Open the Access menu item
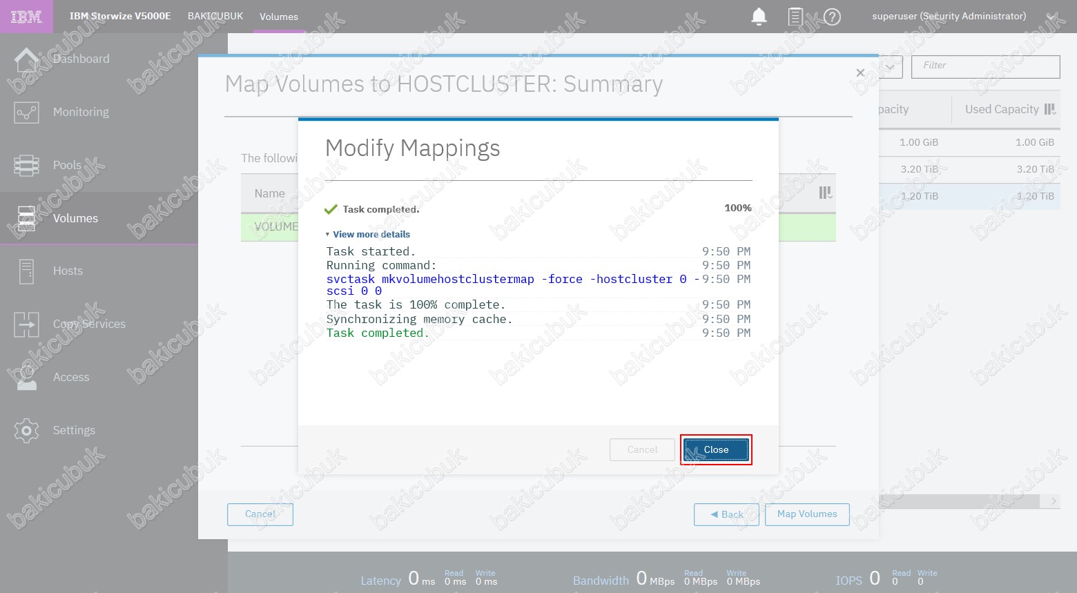1077x593 pixels. coord(71,377)
